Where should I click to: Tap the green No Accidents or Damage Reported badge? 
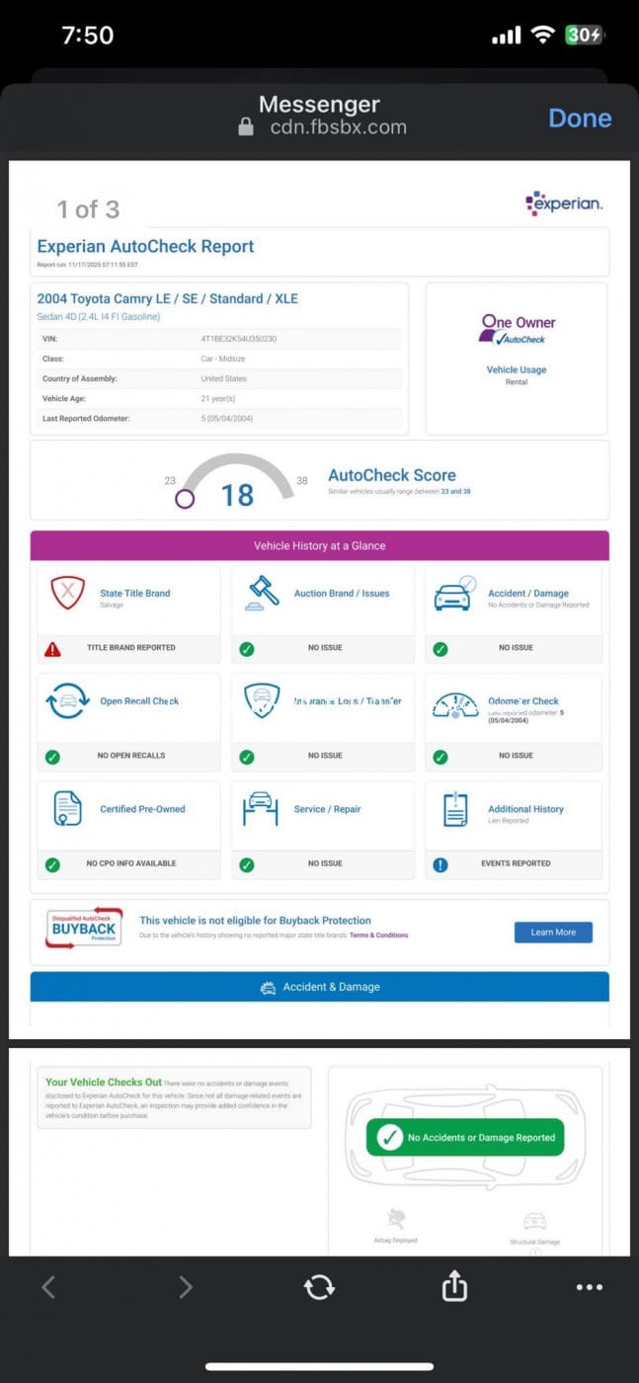click(x=464, y=1137)
